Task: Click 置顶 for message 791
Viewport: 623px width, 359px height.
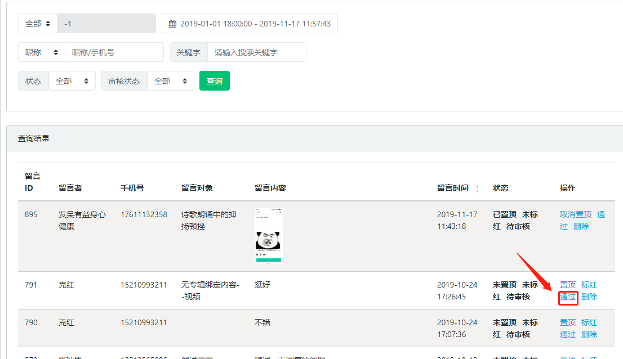Action: click(568, 285)
